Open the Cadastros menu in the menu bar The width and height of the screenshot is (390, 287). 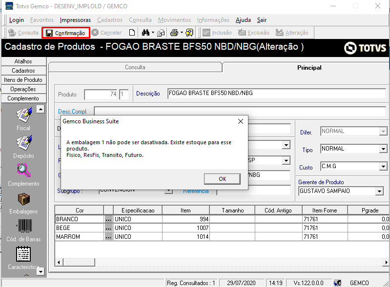[x=110, y=20]
